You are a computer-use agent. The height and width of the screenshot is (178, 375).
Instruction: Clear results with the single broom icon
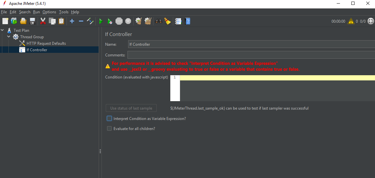(139, 21)
